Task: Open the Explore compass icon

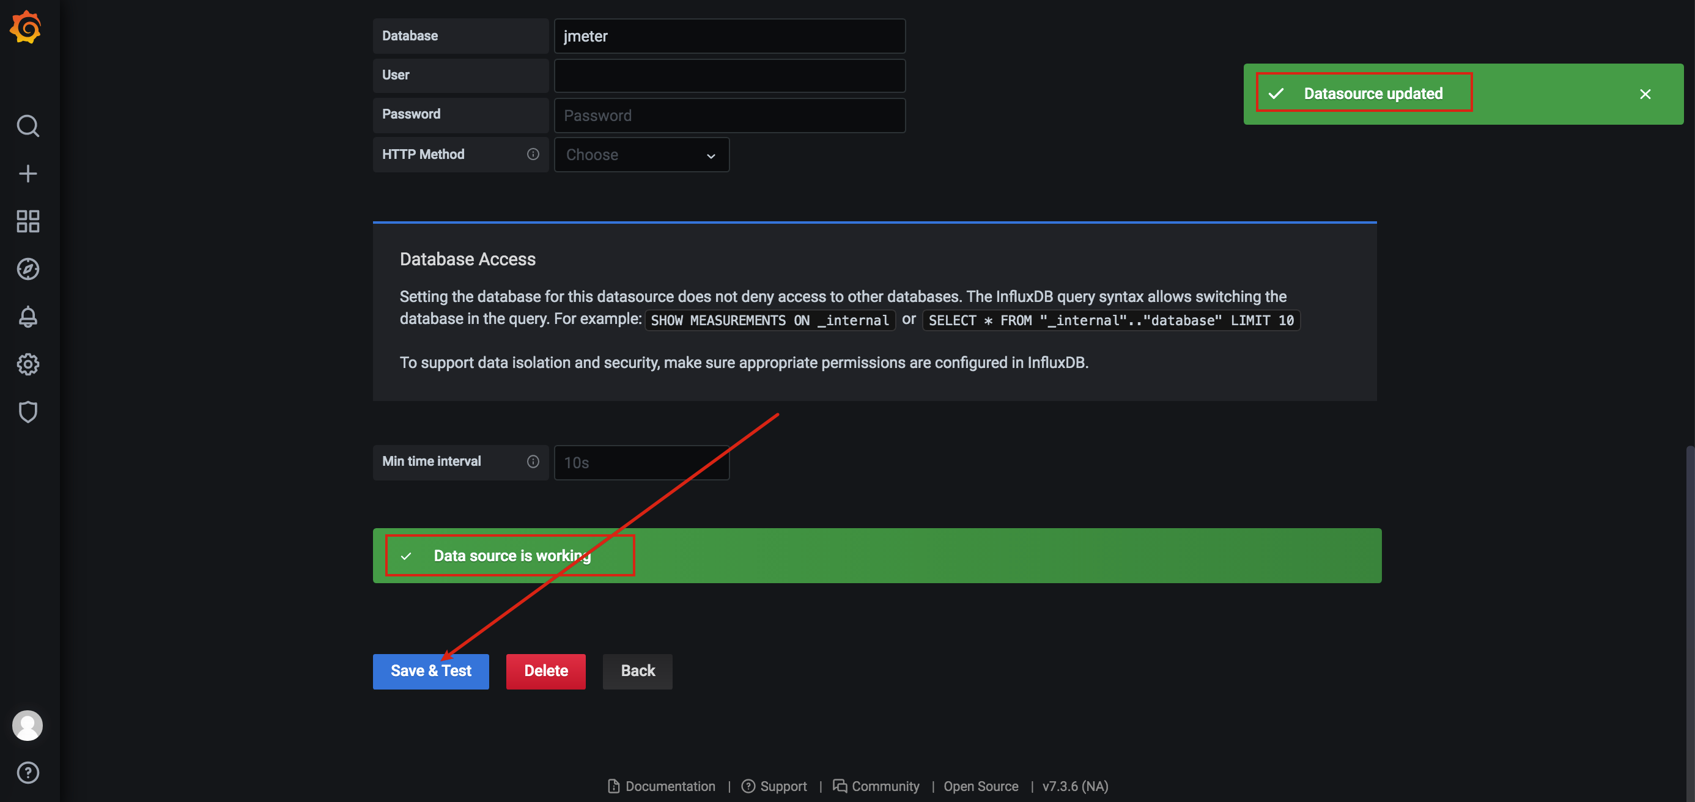Action: 28,269
